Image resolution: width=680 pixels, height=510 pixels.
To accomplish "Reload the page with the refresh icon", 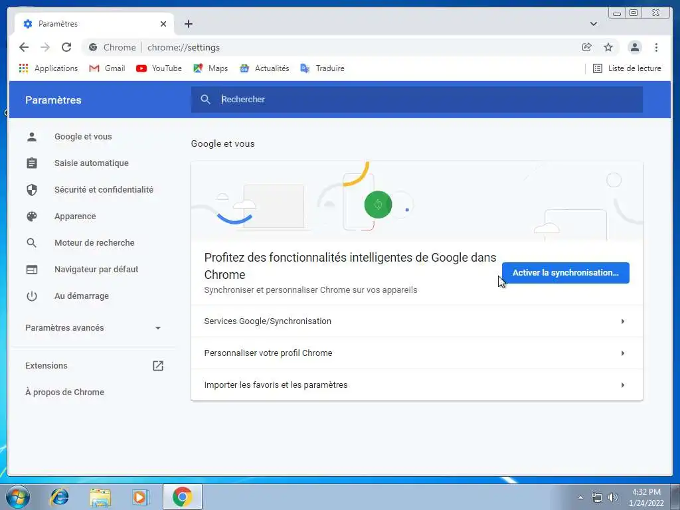I will (x=66, y=47).
